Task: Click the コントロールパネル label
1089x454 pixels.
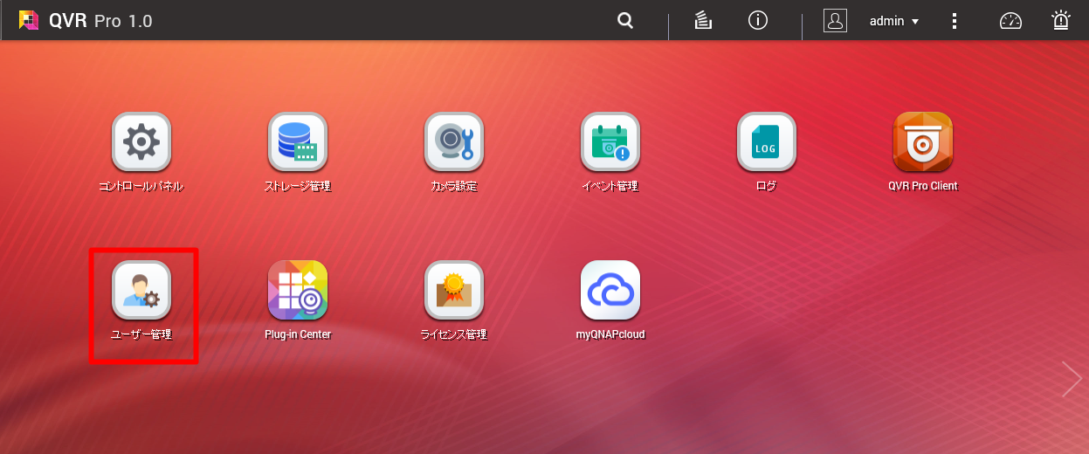Action: point(141,186)
